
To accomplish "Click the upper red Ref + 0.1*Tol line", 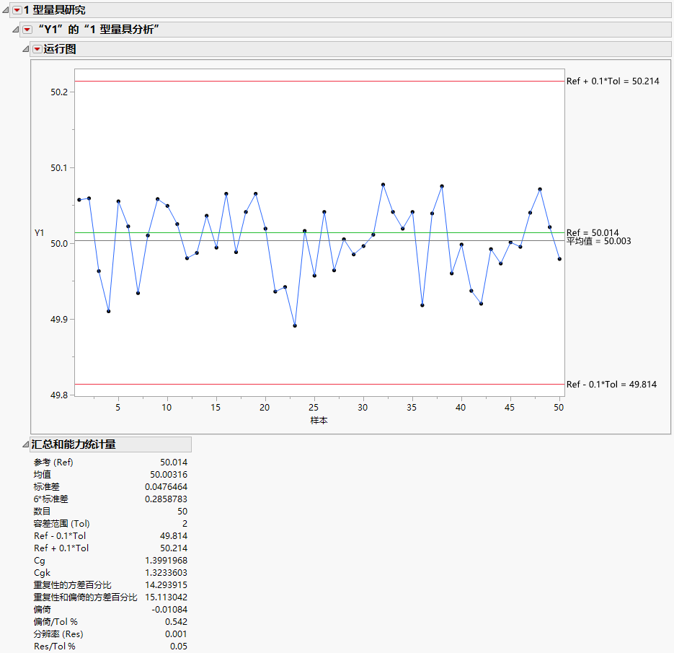I will tap(324, 82).
